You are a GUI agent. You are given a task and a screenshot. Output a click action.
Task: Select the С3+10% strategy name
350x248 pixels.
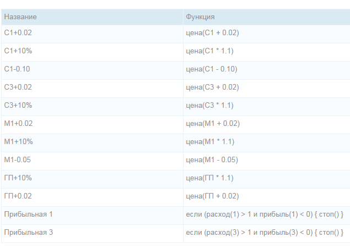(x=18, y=105)
